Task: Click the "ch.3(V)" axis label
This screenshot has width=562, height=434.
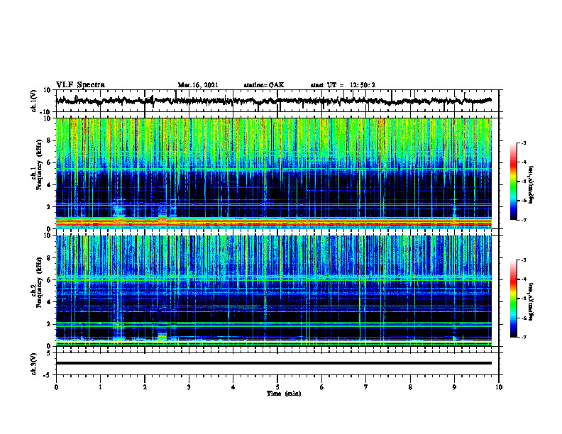Action: [x=34, y=364]
